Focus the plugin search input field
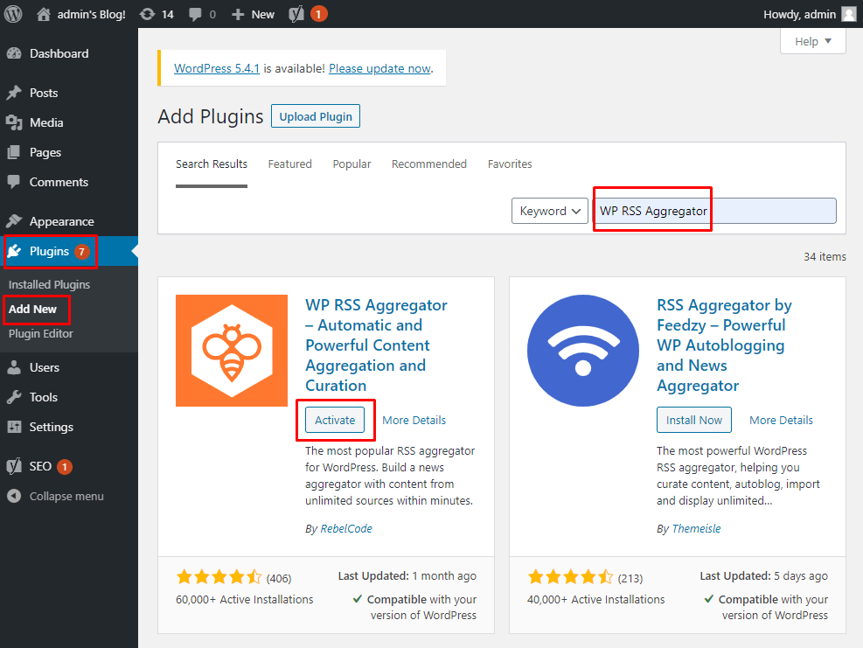The width and height of the screenshot is (863, 648). [715, 211]
